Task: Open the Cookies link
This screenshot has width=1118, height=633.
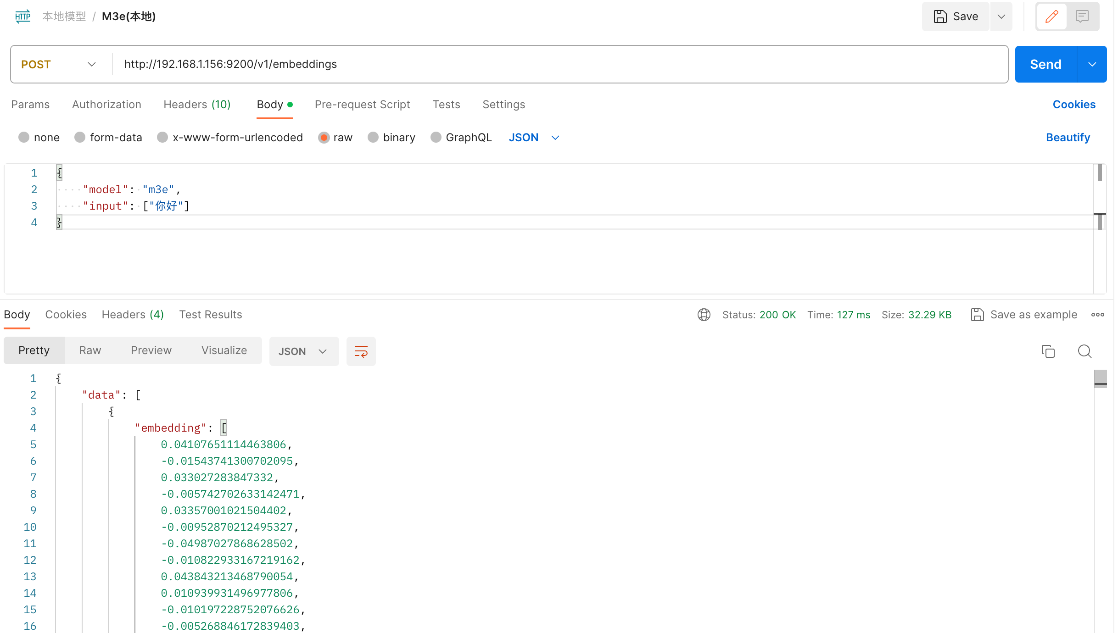Action: [1074, 105]
